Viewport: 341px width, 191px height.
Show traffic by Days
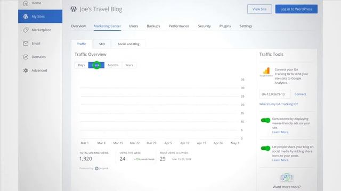[x=82, y=65]
